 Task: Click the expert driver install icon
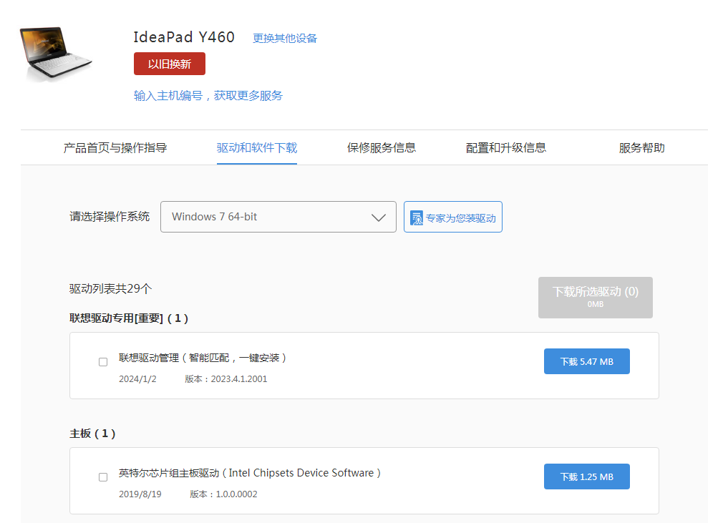tap(417, 217)
